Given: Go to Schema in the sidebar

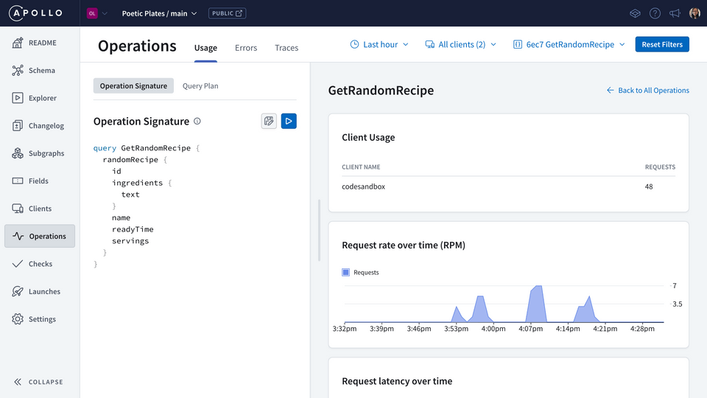Looking at the screenshot, I should (41, 71).
